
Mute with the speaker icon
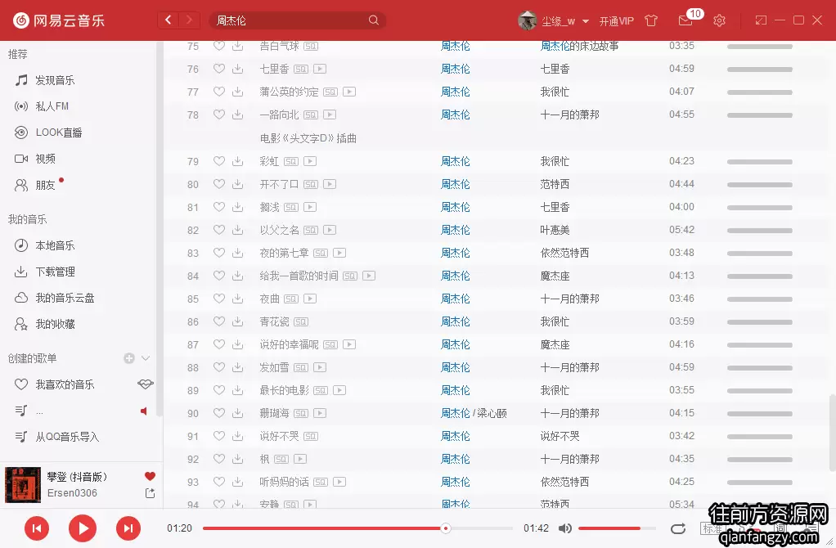(564, 528)
